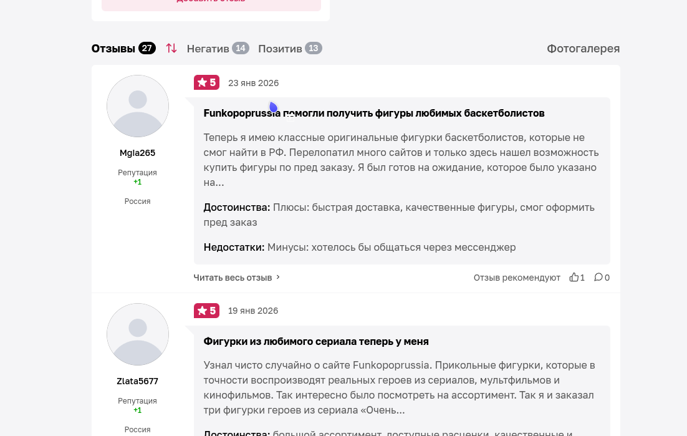Click the pink add-review button at top

[x=211, y=4]
